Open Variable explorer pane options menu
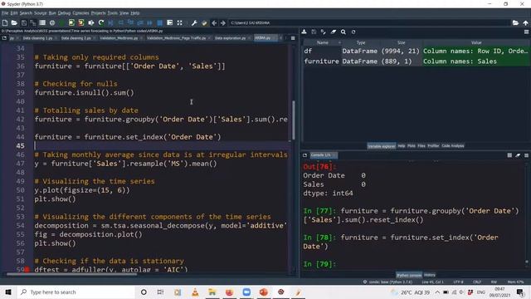 526,32
